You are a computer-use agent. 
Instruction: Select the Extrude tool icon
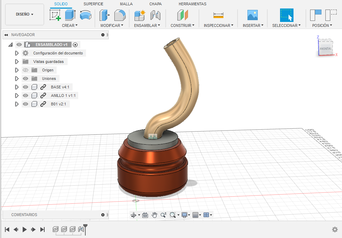(x=70, y=15)
